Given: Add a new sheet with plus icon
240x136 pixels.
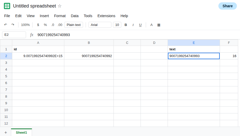Looking at the screenshot, I should pyautogui.click(x=6, y=132).
